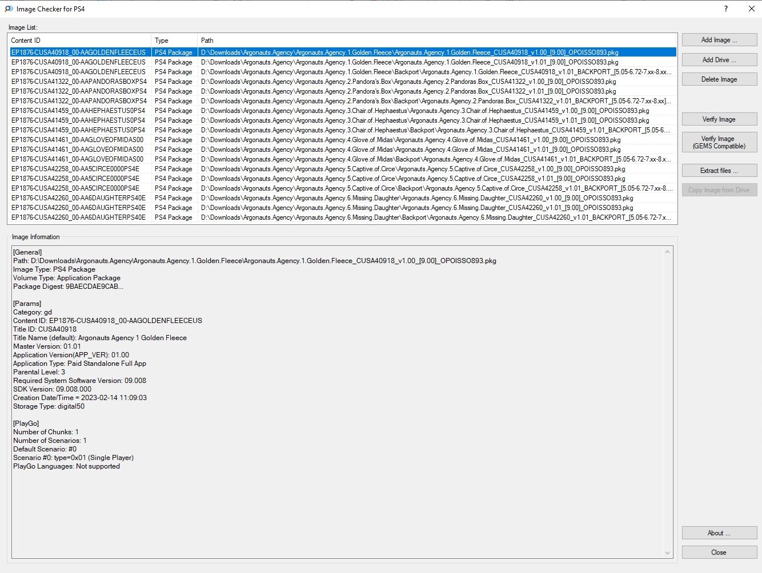Click scroll-down arrow in Image Information box

click(x=667, y=552)
